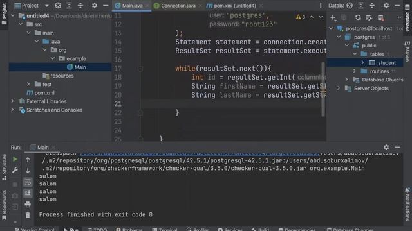
Task: Select the student table
Action: pyautogui.click(x=387, y=63)
